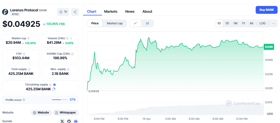Switch to the Markets tab
The height and width of the screenshot is (123, 280).
pos(111,11)
